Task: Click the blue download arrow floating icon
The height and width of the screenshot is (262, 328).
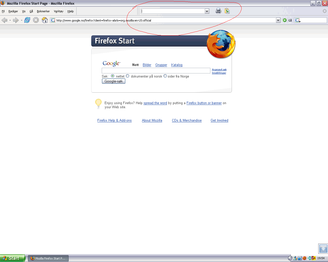Action: click(323, 248)
